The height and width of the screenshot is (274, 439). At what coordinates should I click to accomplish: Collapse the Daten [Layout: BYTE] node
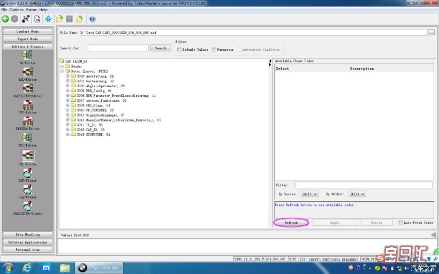pos(62,71)
